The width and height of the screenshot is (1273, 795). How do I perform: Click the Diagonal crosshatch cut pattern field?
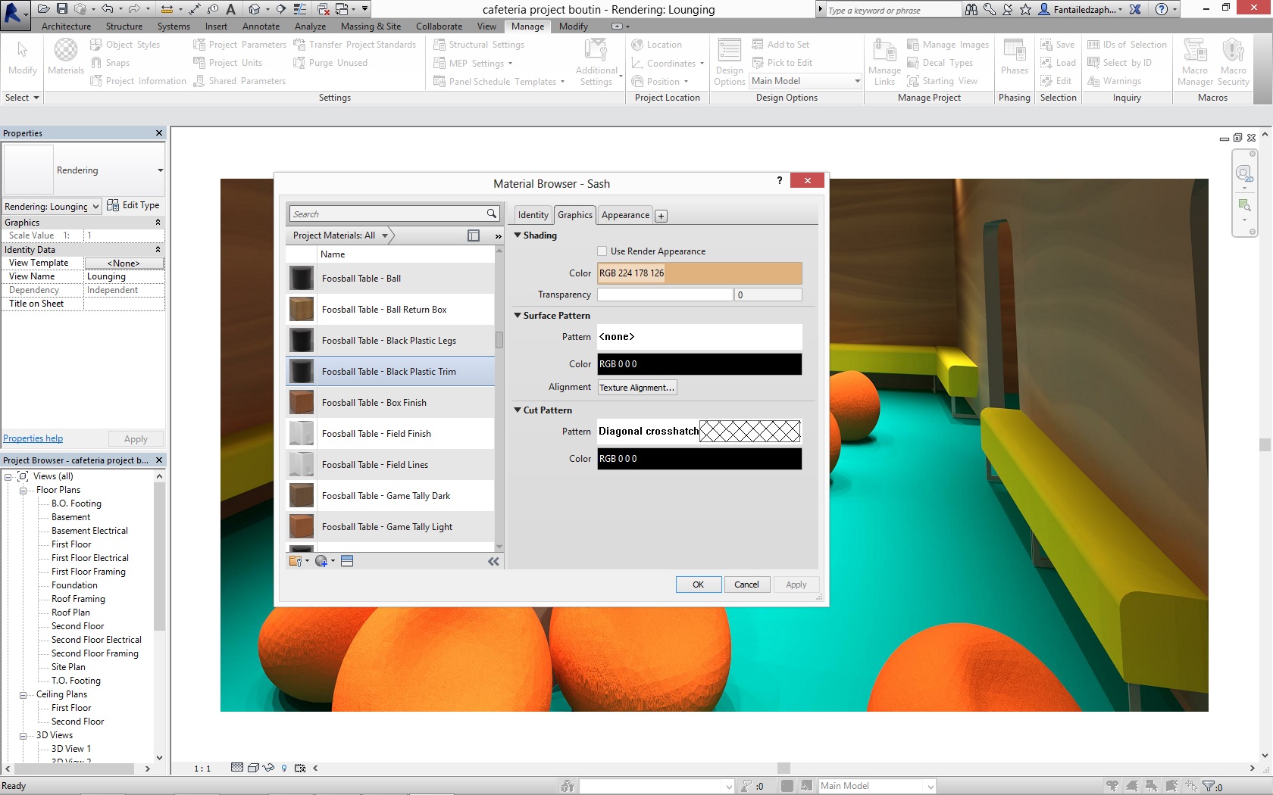(699, 432)
